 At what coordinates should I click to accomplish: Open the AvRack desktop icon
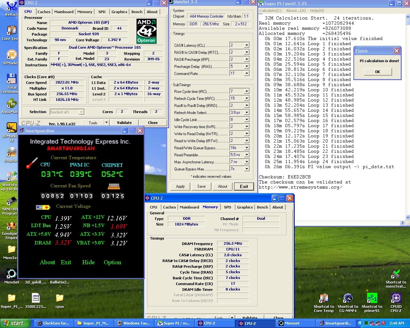[12, 6]
